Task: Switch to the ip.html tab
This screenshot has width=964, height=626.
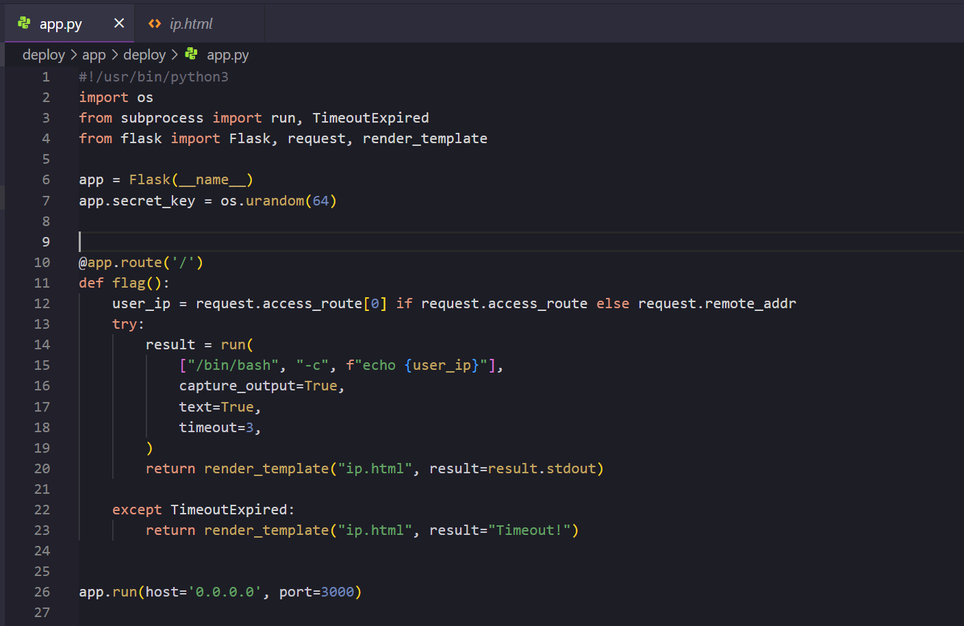Action: click(x=191, y=24)
